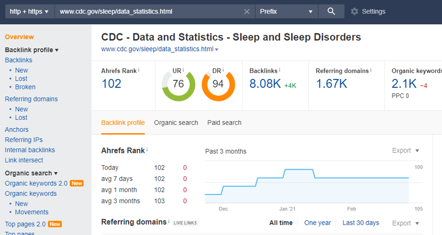Click the 2.1K organic keywords value
Screen dimensions: 442x235
(404, 84)
